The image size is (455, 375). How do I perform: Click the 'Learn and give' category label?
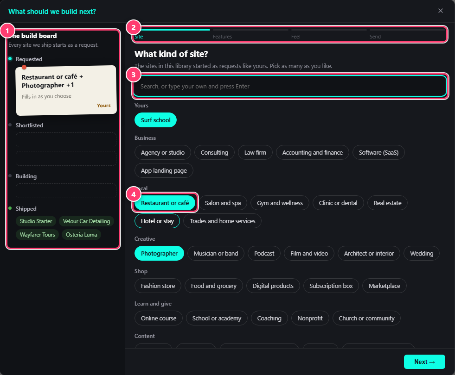click(153, 304)
